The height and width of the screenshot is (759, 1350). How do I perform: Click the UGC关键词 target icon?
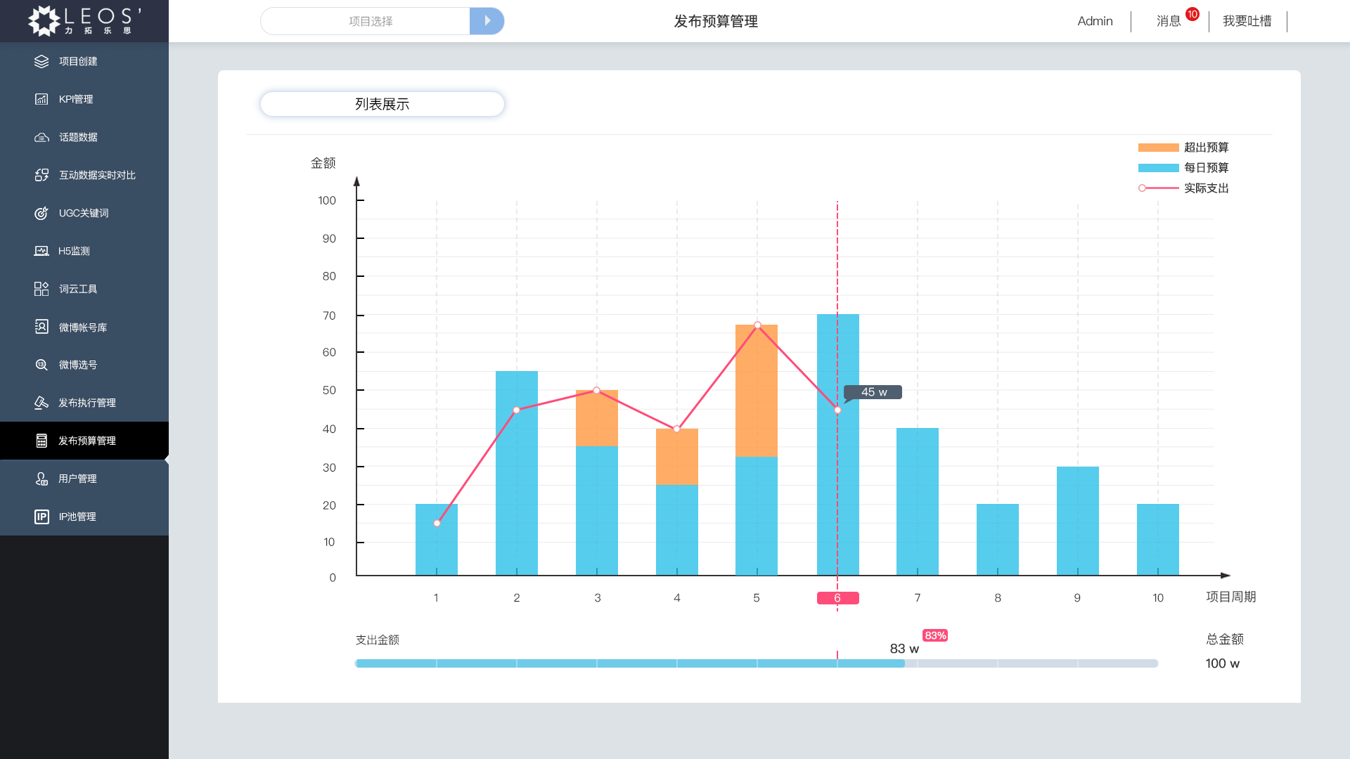(x=41, y=213)
